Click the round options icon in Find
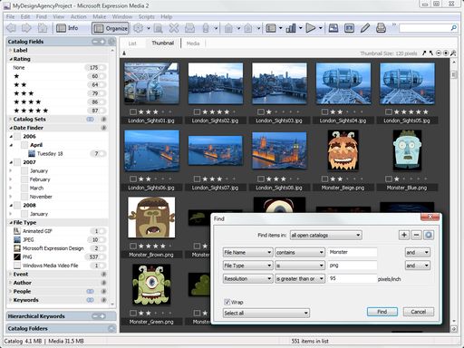Screen dimensions: 464x348 [429, 235]
